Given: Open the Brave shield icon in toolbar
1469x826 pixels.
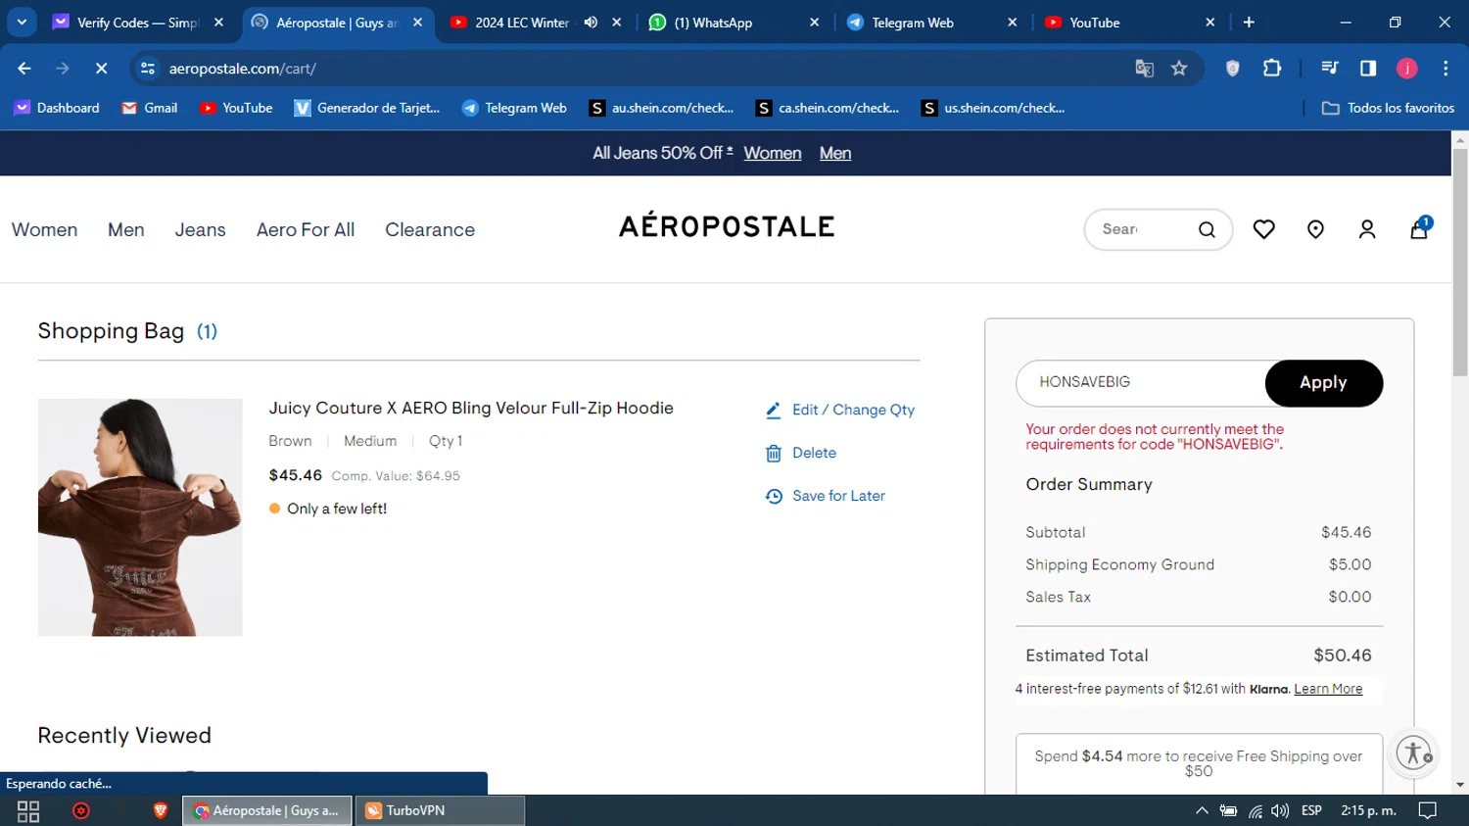Looking at the screenshot, I should [1233, 69].
